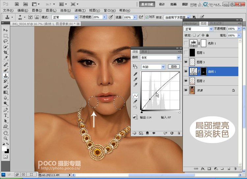Select the Quick Selection tool

[x=6, y=47]
